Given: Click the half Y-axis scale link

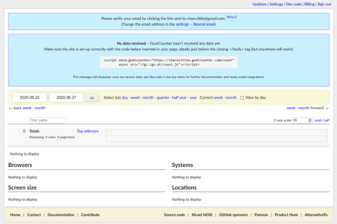Looking at the screenshot, I should coord(326,120).
